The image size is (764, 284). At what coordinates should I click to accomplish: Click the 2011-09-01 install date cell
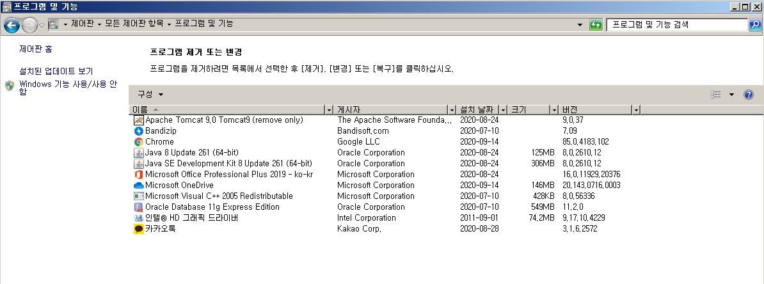point(479,217)
